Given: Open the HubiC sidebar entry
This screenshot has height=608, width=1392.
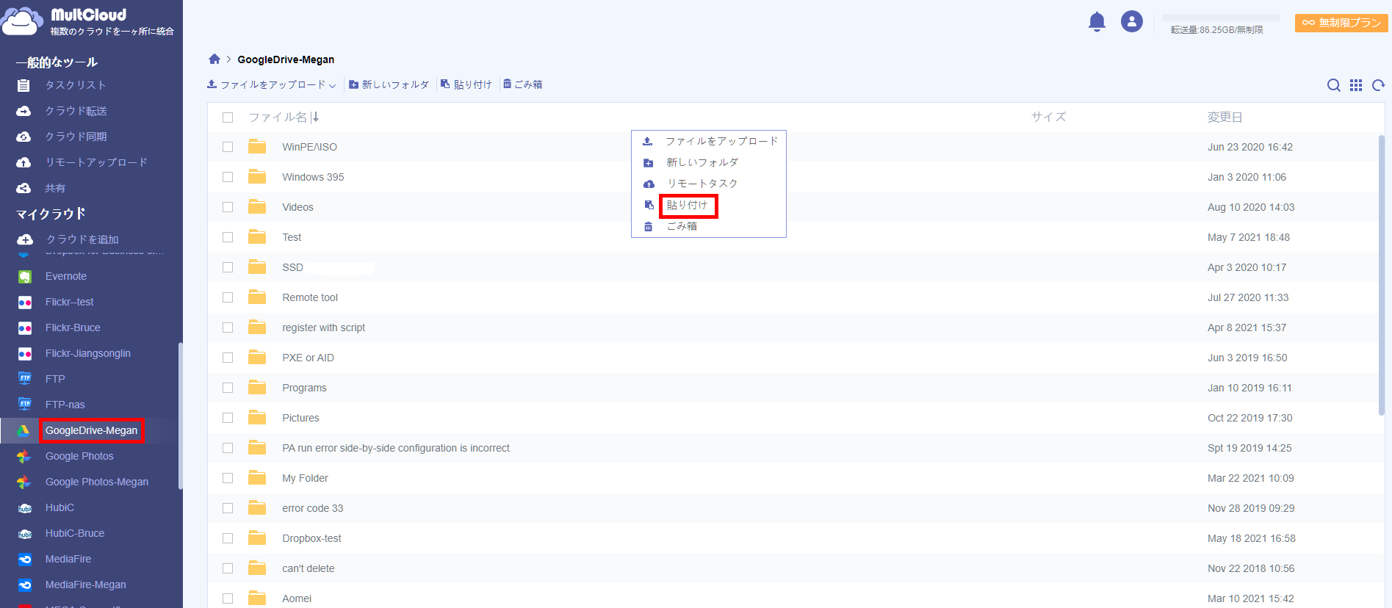Looking at the screenshot, I should pos(59,507).
